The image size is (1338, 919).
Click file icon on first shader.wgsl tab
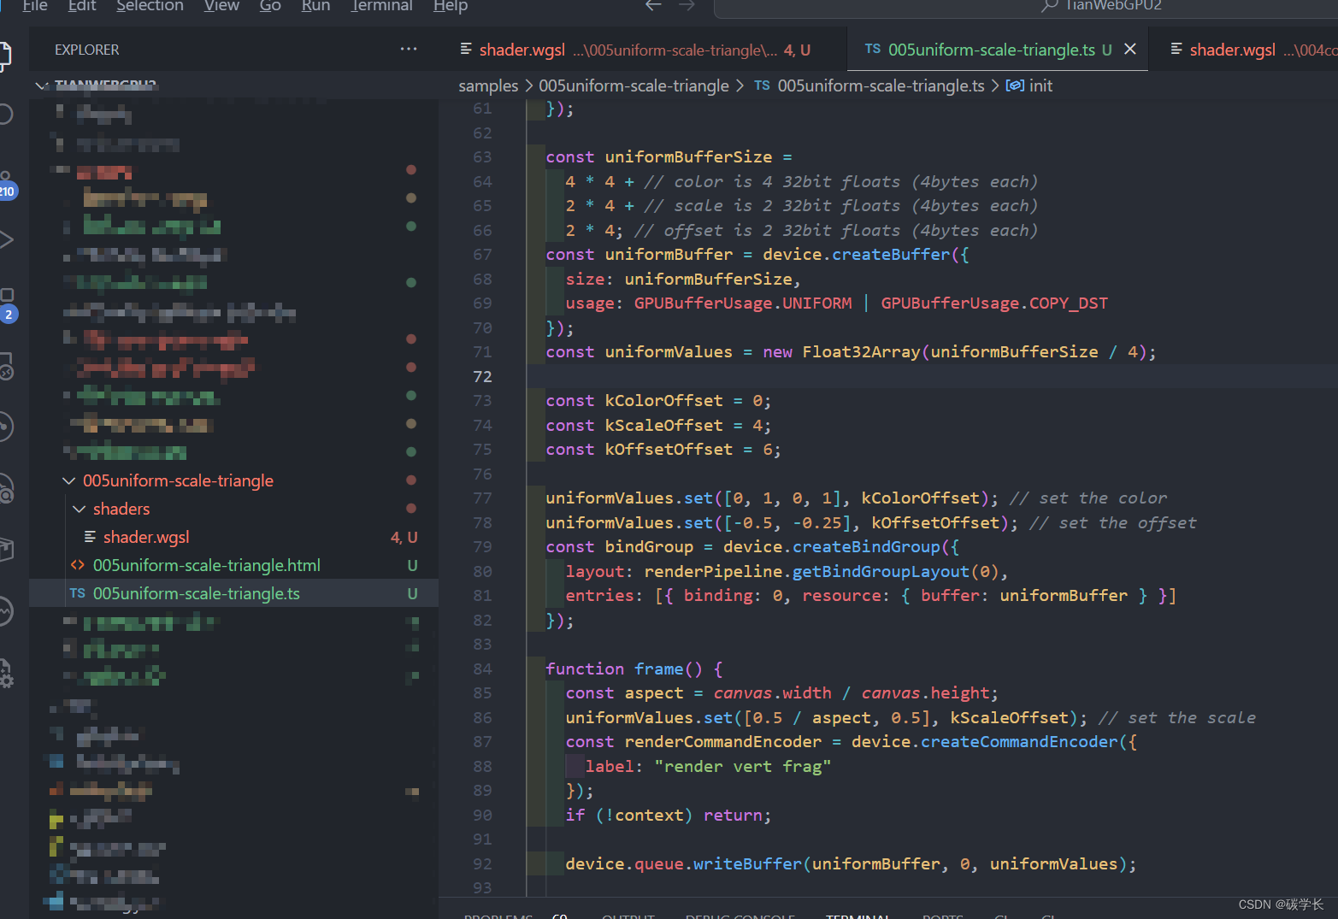coord(466,49)
